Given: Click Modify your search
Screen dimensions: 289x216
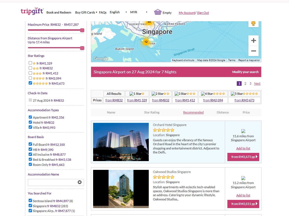Looking at the screenshot, I should pos(245,72).
